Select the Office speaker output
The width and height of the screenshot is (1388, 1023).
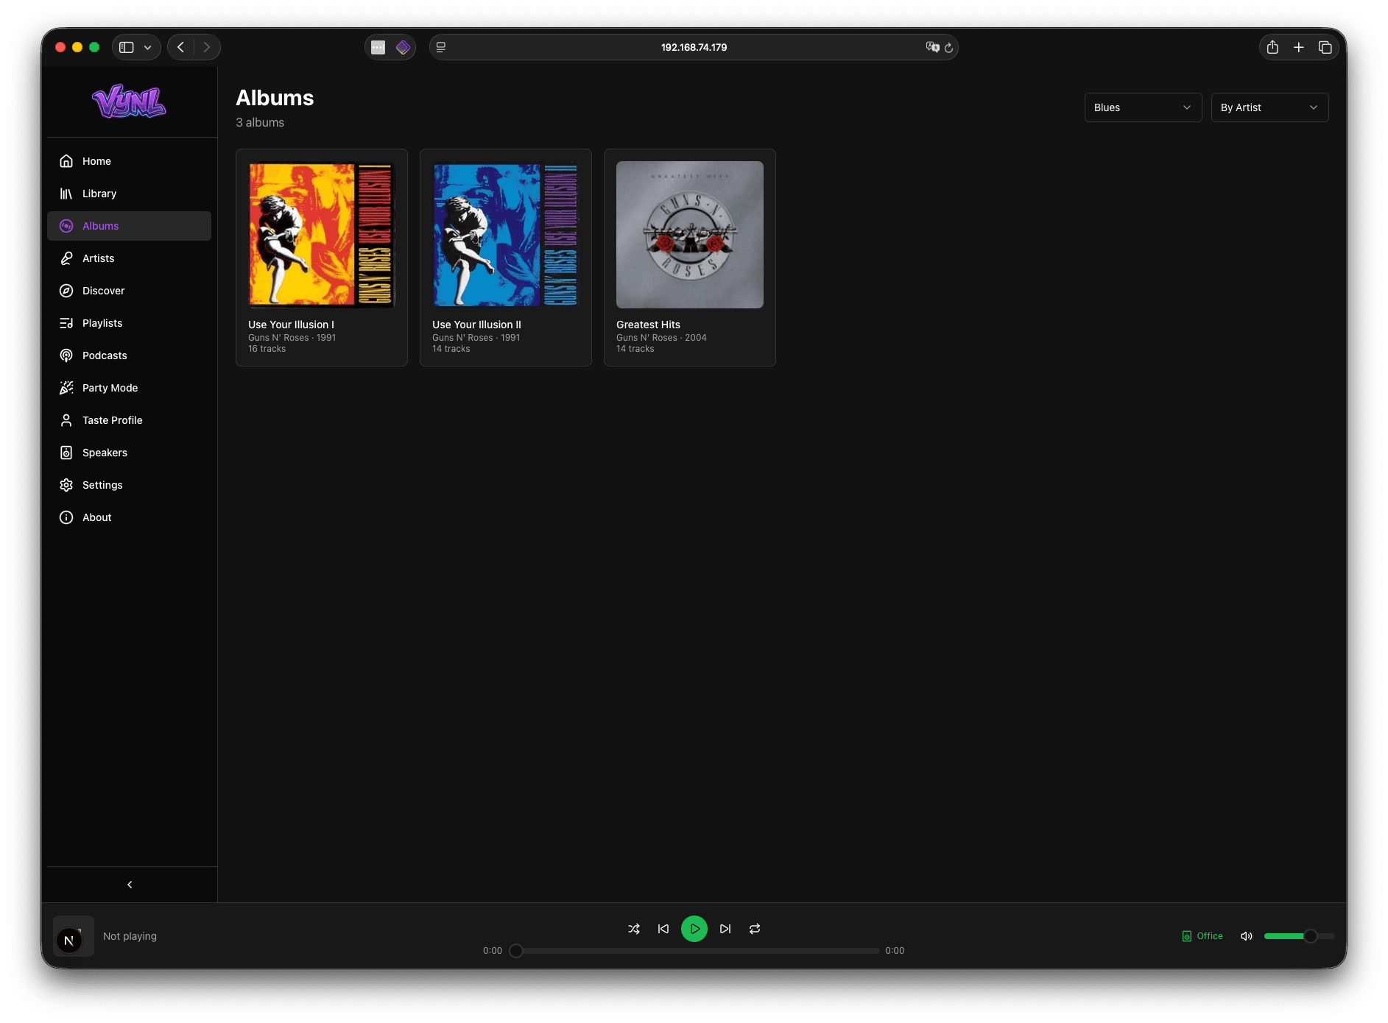click(x=1202, y=936)
